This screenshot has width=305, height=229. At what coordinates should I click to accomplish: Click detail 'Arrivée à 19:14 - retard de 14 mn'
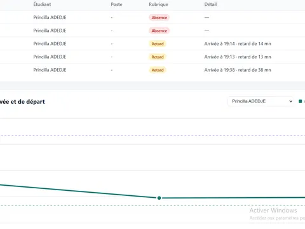click(238, 44)
